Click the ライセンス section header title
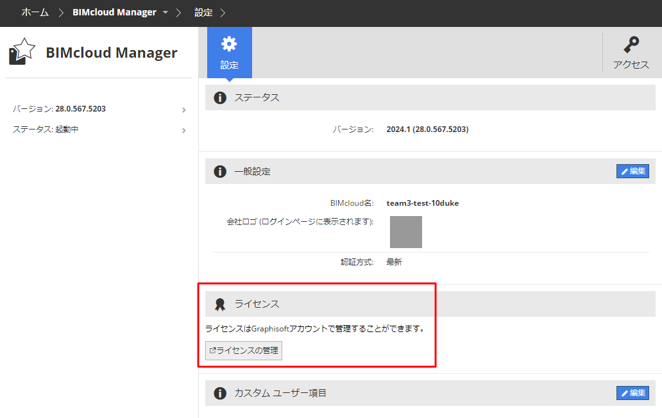The image size is (662, 418). (x=257, y=304)
